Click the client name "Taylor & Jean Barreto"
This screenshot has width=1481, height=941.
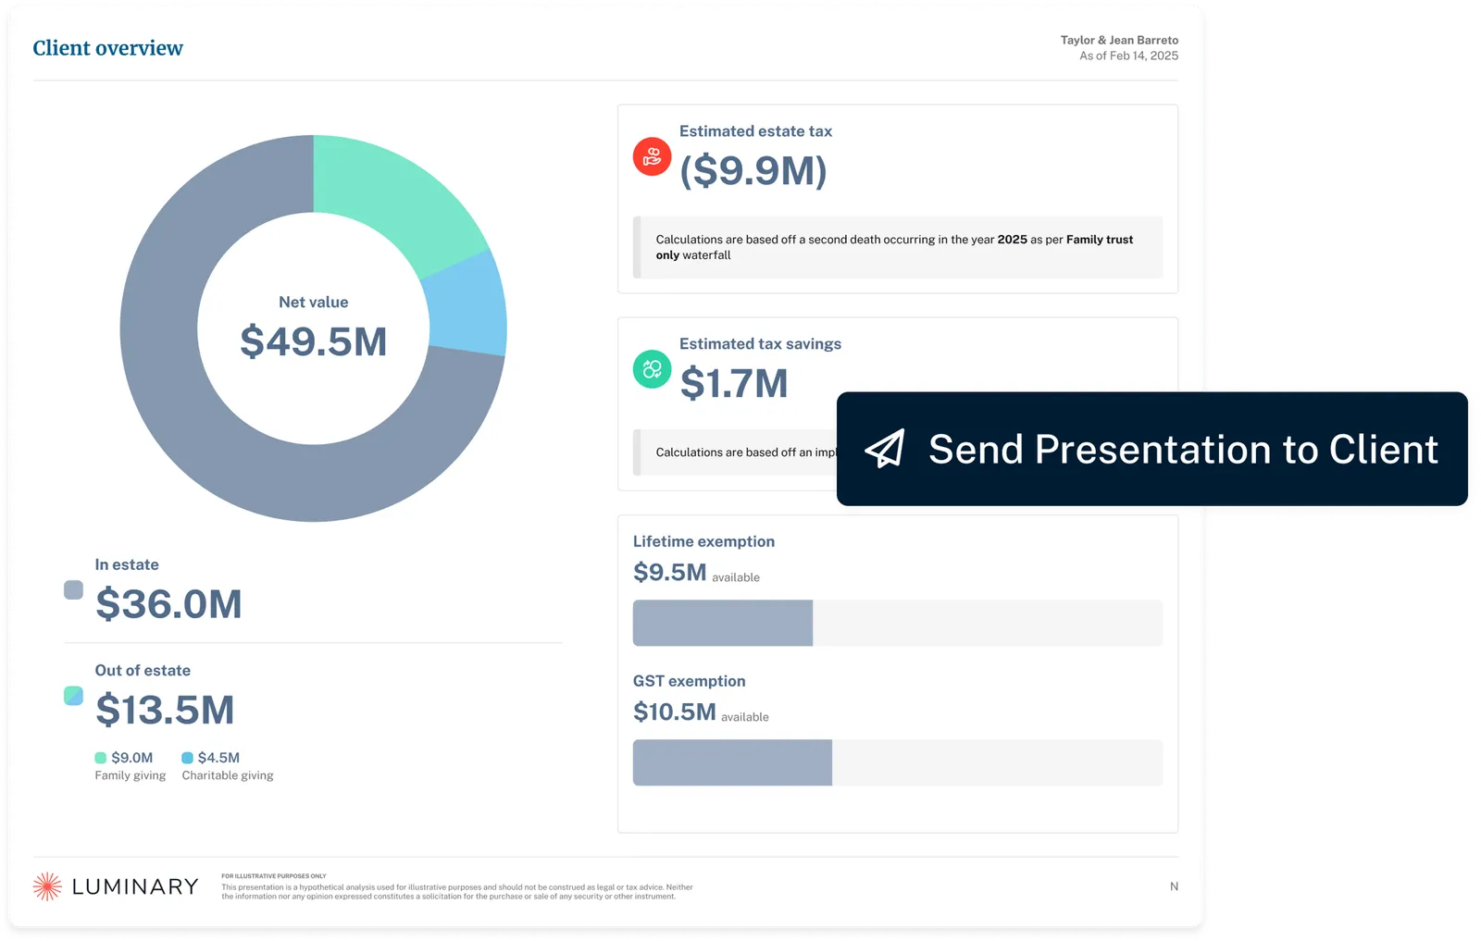[1119, 40]
